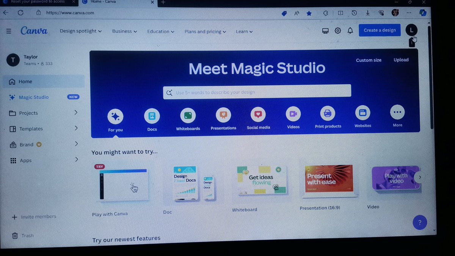Viewport: 455px width, 256px height.
Task: Expand the Design spotlight dropdown
Action: tap(81, 31)
